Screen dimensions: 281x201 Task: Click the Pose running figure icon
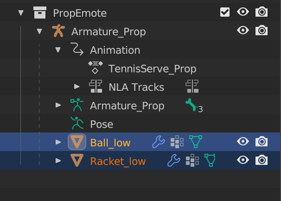tap(77, 124)
